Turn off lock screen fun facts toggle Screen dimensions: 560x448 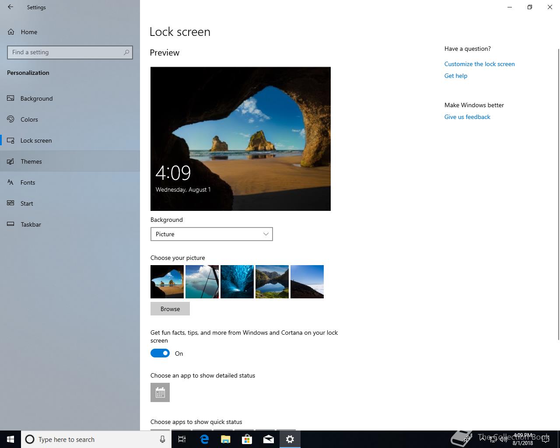point(160,353)
